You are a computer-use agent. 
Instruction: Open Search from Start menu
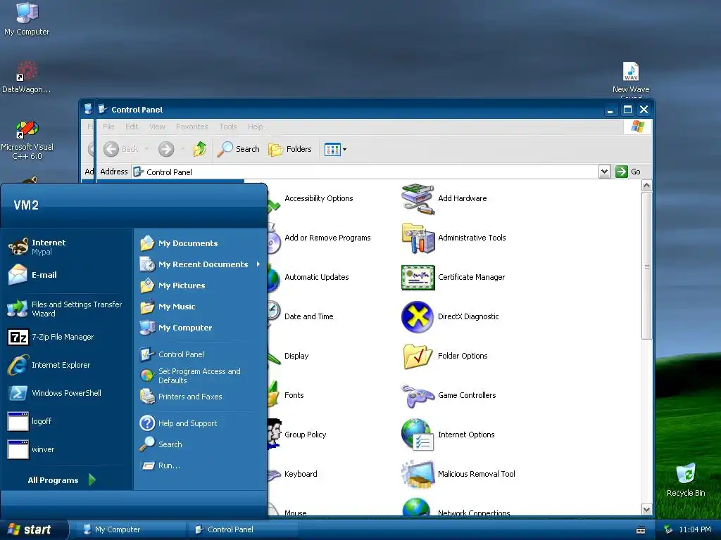coord(161,444)
